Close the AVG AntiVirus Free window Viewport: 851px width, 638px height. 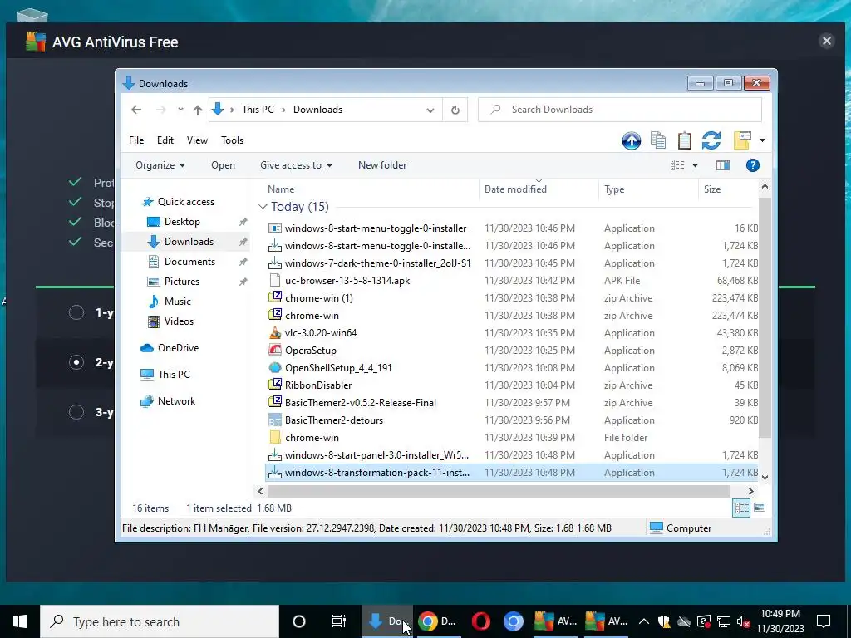[x=826, y=42]
